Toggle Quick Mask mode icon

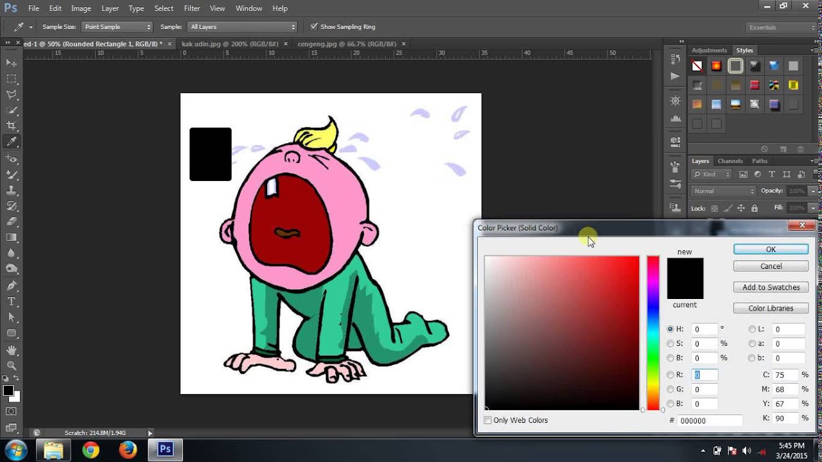[12, 411]
